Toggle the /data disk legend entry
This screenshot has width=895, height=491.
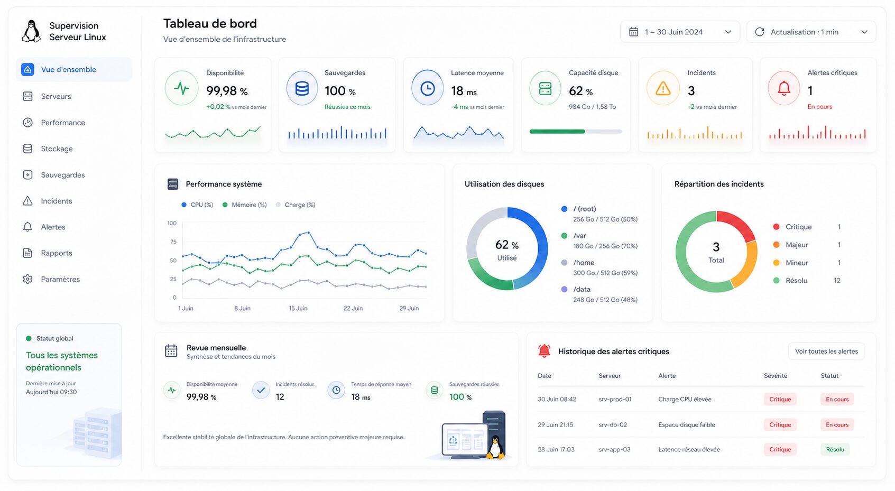coord(599,294)
